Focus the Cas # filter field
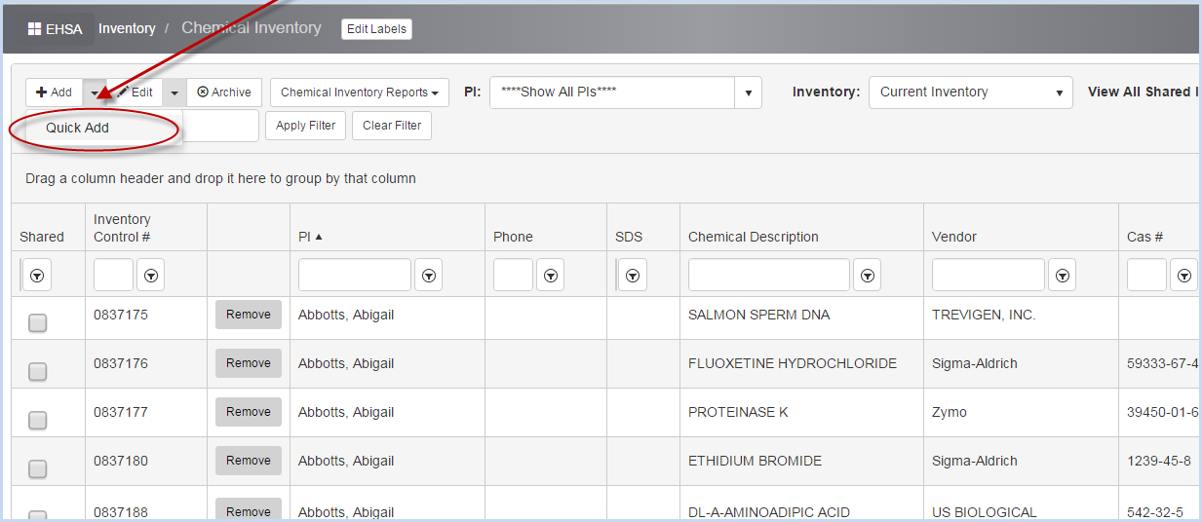Image resolution: width=1202 pixels, height=522 pixels. (x=1146, y=275)
